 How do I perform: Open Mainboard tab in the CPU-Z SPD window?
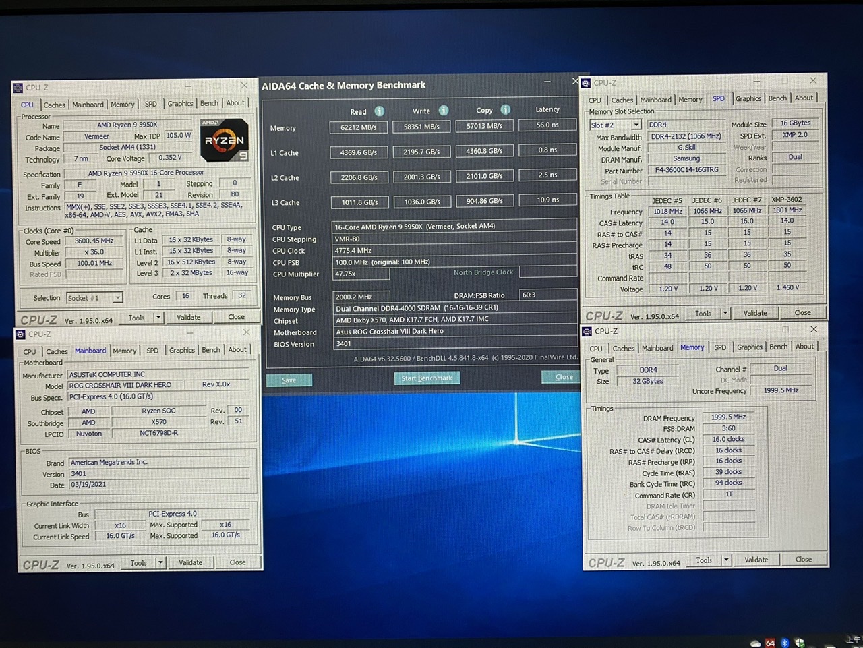pos(655,100)
